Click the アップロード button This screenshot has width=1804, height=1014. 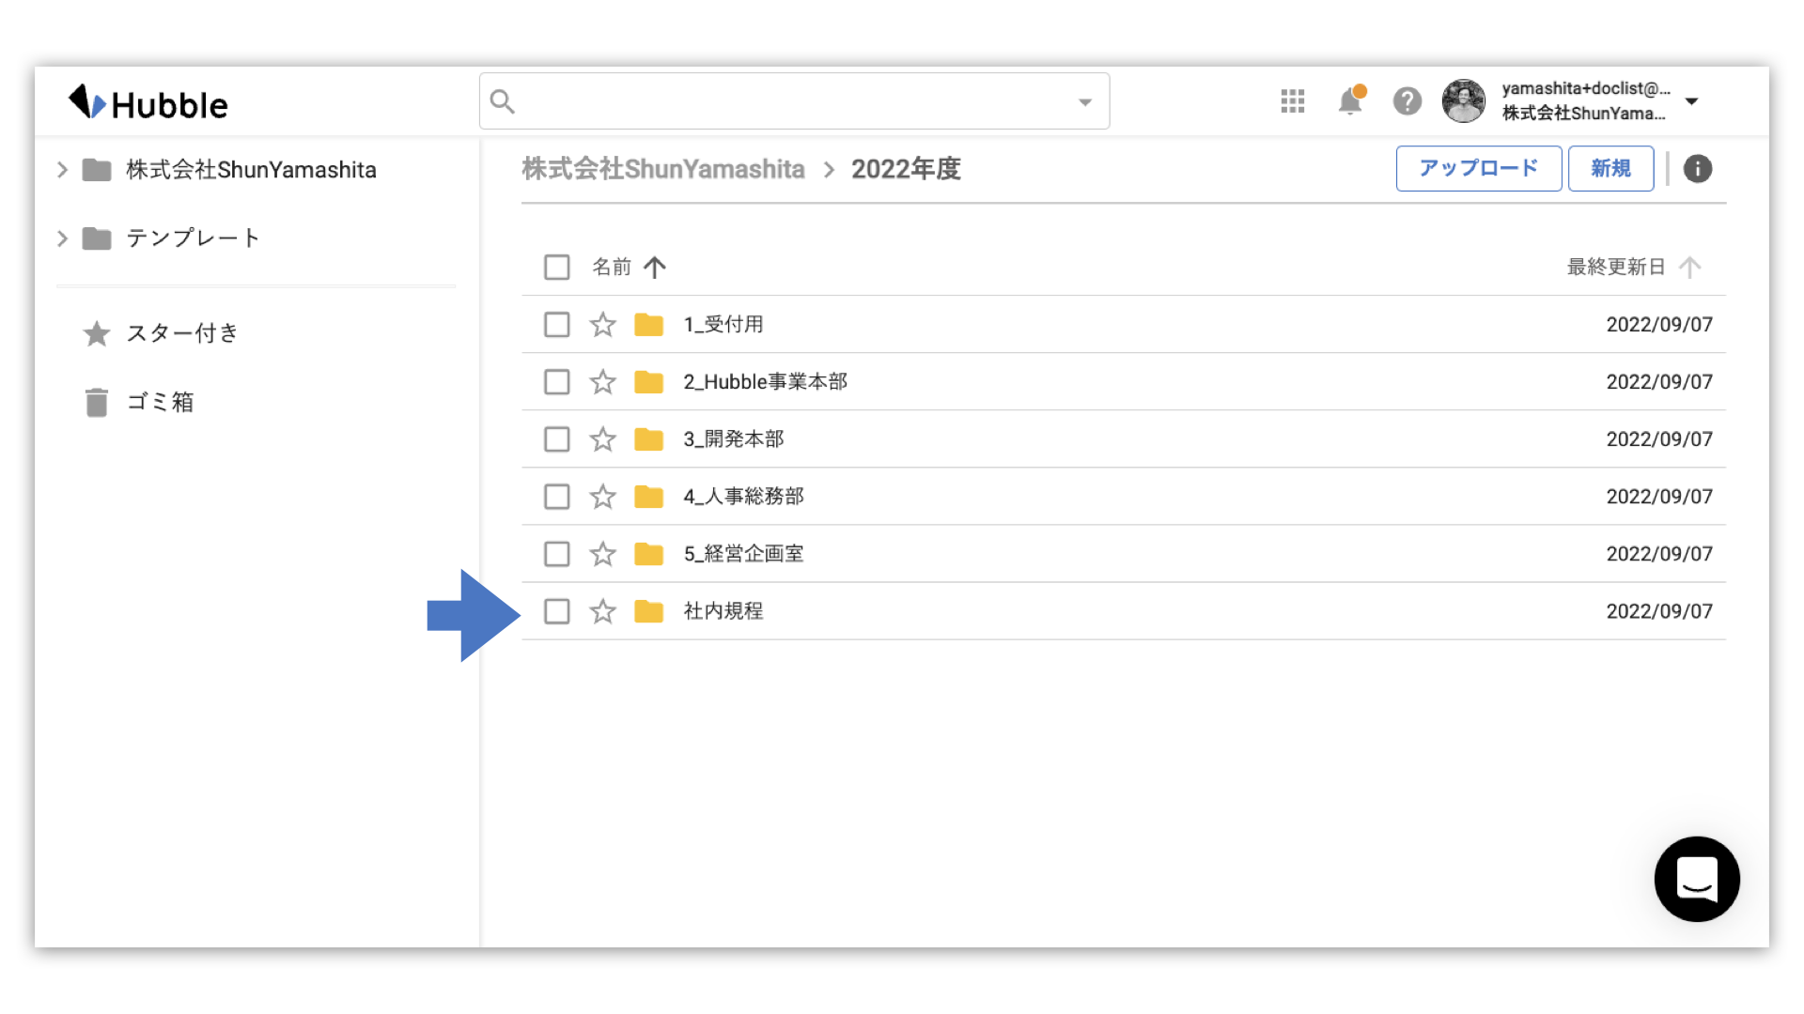(1478, 169)
